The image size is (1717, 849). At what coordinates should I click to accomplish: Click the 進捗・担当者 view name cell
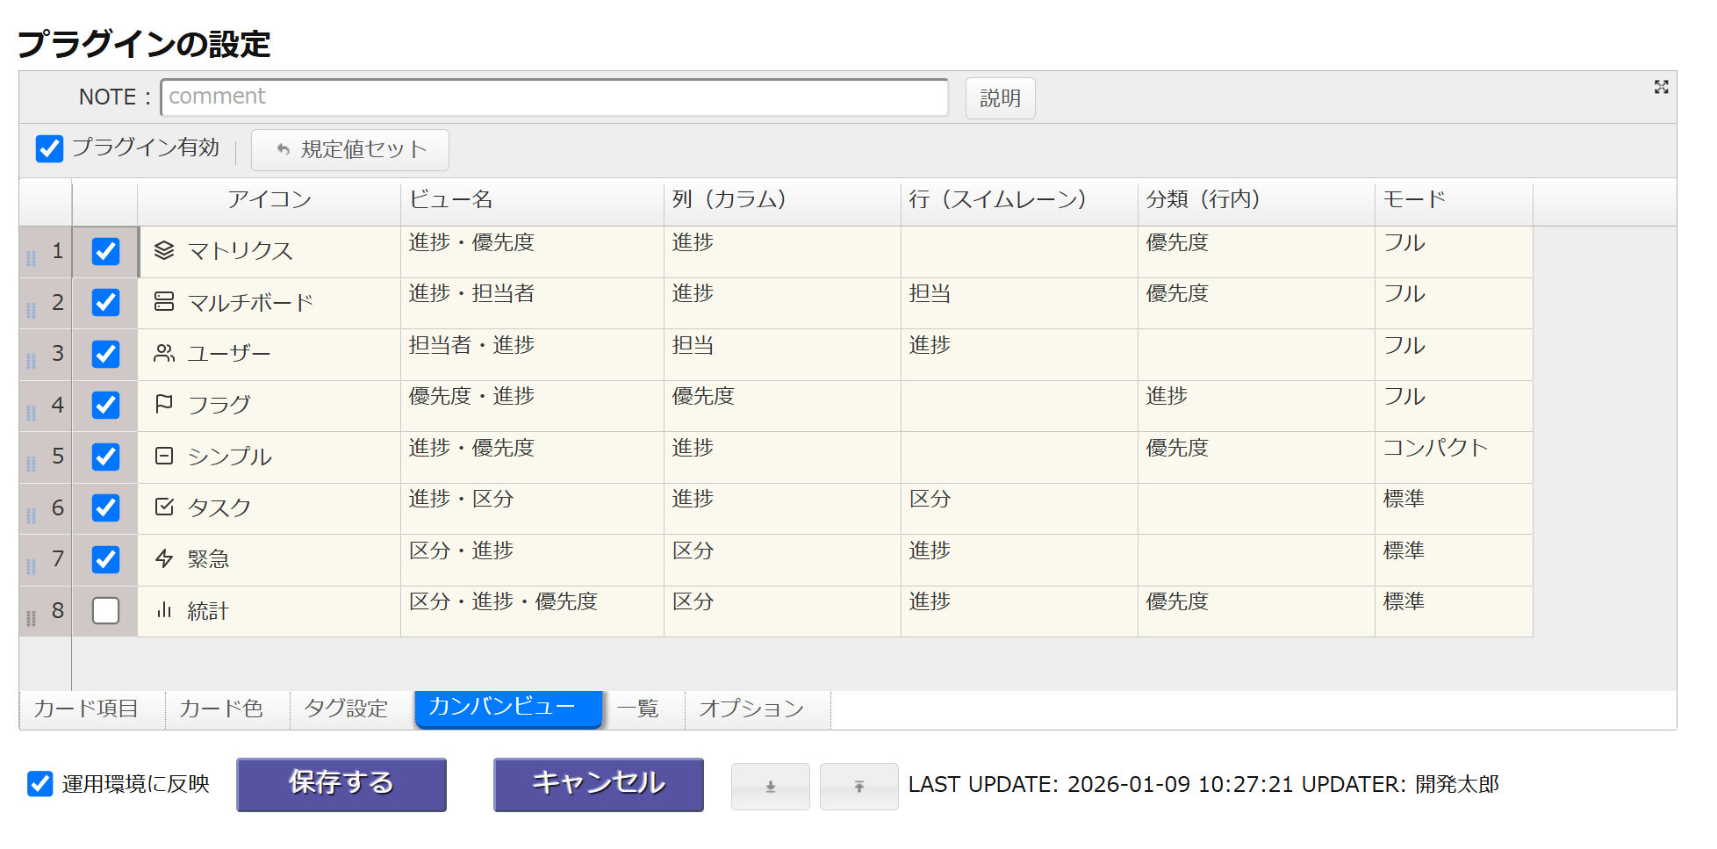tap(532, 304)
